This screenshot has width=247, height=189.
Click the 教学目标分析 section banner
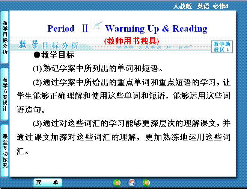point(49,46)
